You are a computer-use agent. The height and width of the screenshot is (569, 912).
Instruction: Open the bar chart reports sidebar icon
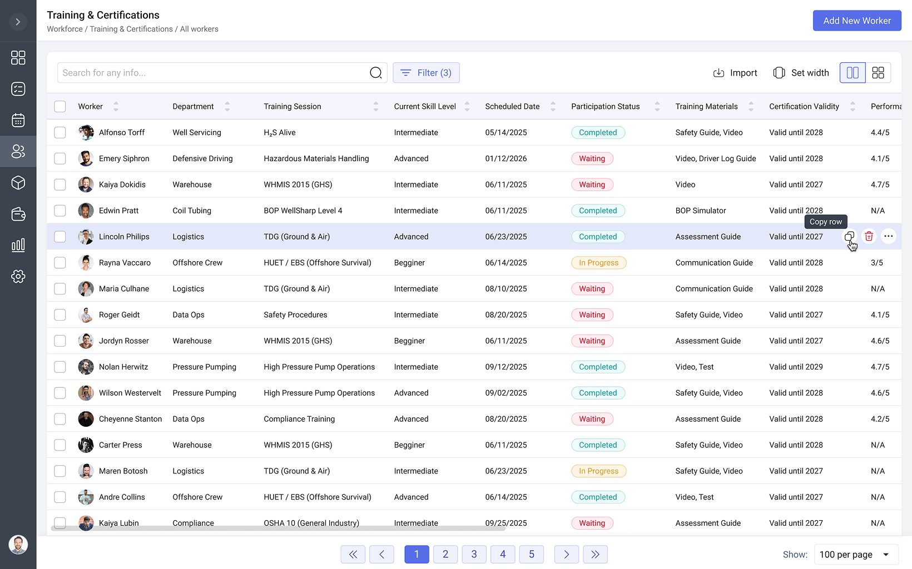[18, 245]
